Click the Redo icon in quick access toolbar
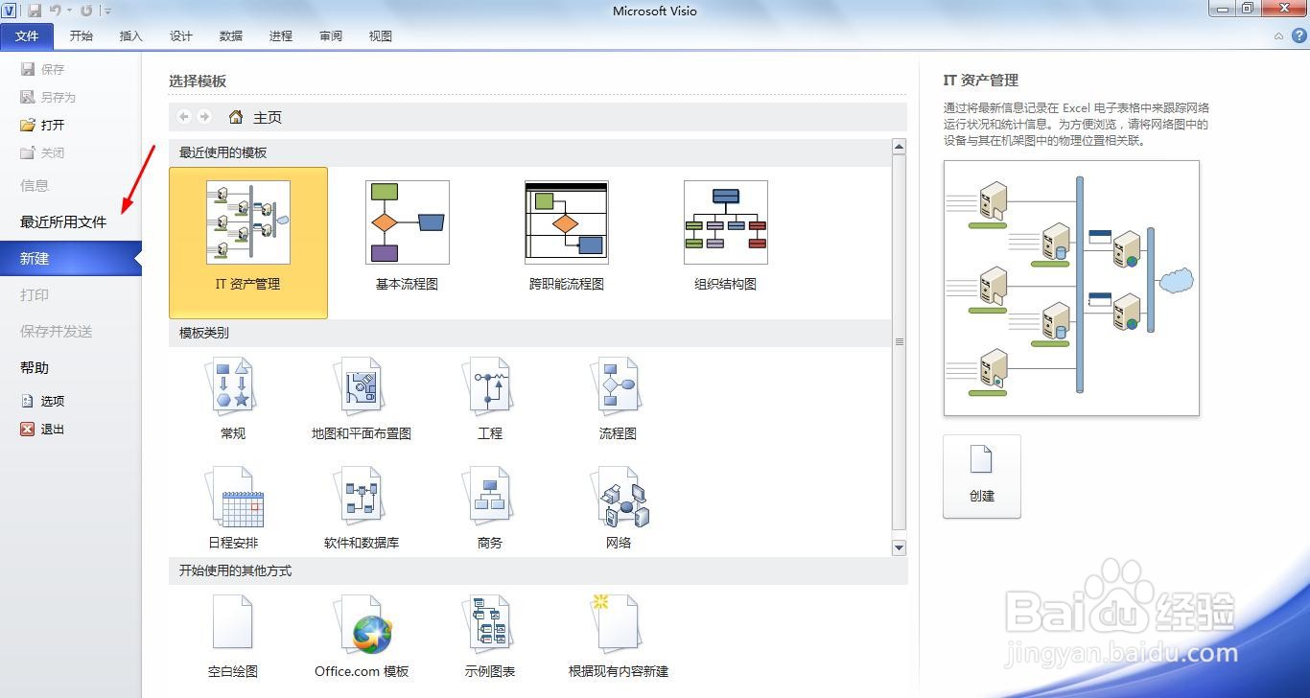 (x=86, y=11)
